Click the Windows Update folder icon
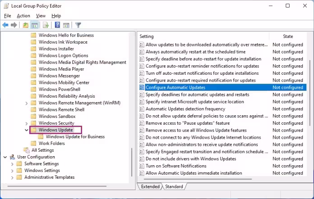The width and height of the screenshot is (314, 199). (x=33, y=130)
